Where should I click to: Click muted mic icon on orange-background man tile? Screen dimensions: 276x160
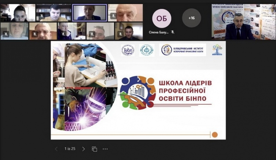click(x=35, y=34)
